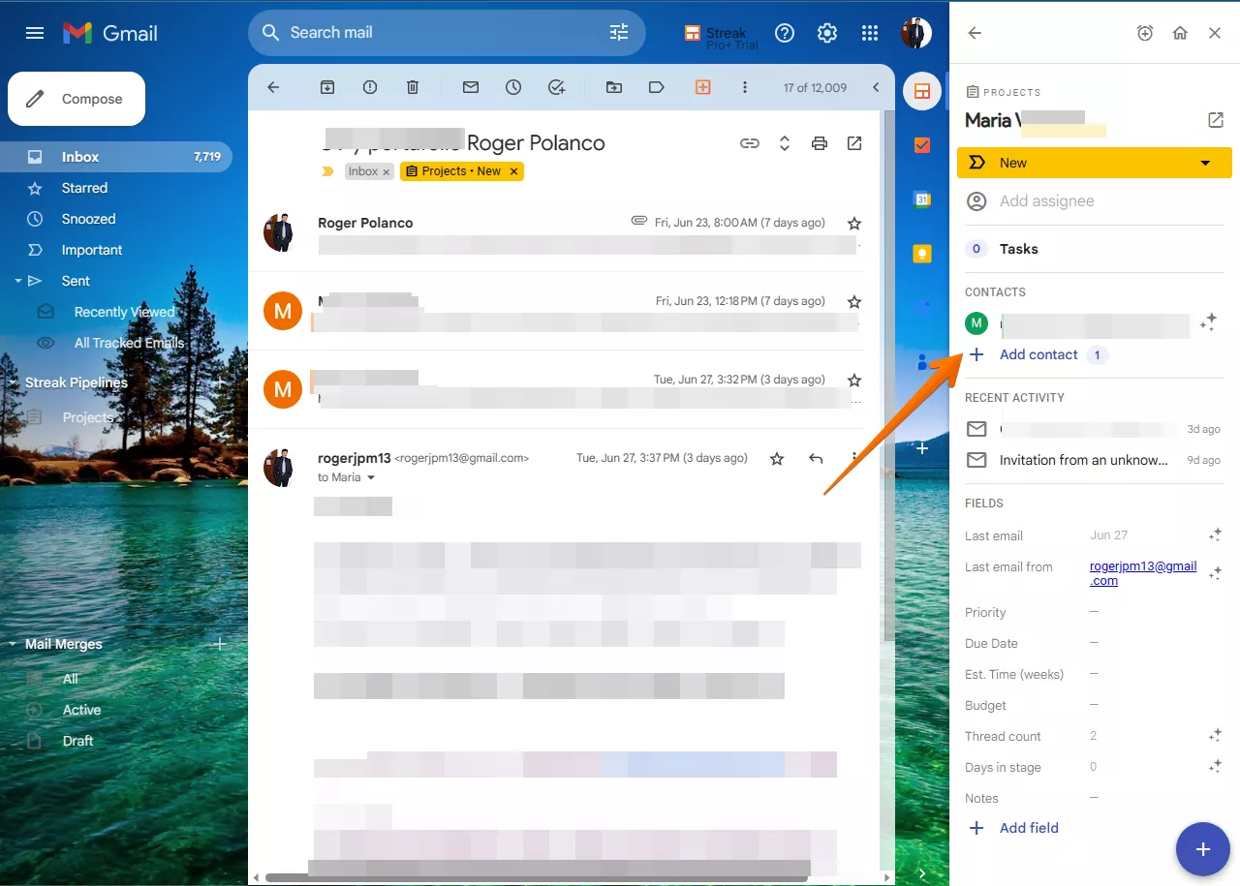Click Add contact in the Contacts section
This screenshot has height=886, width=1240.
coord(1038,354)
